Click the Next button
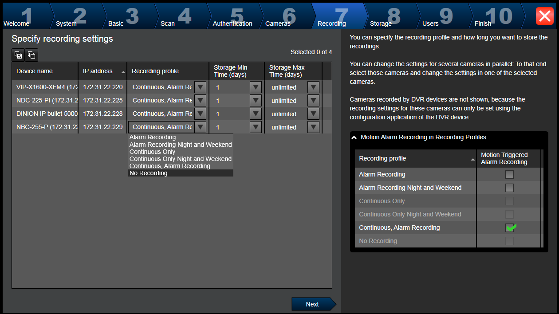 314,304
